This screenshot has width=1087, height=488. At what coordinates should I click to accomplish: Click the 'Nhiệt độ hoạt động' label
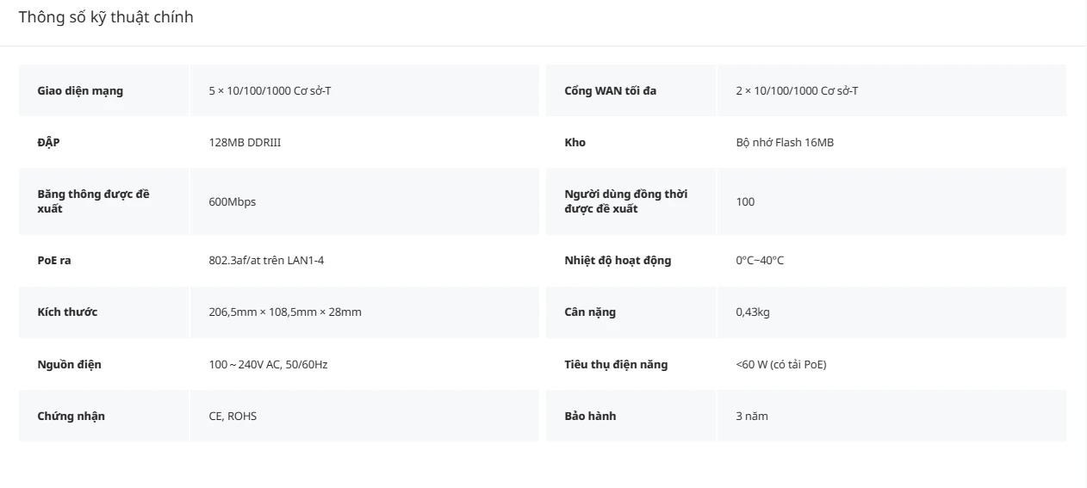tap(618, 260)
